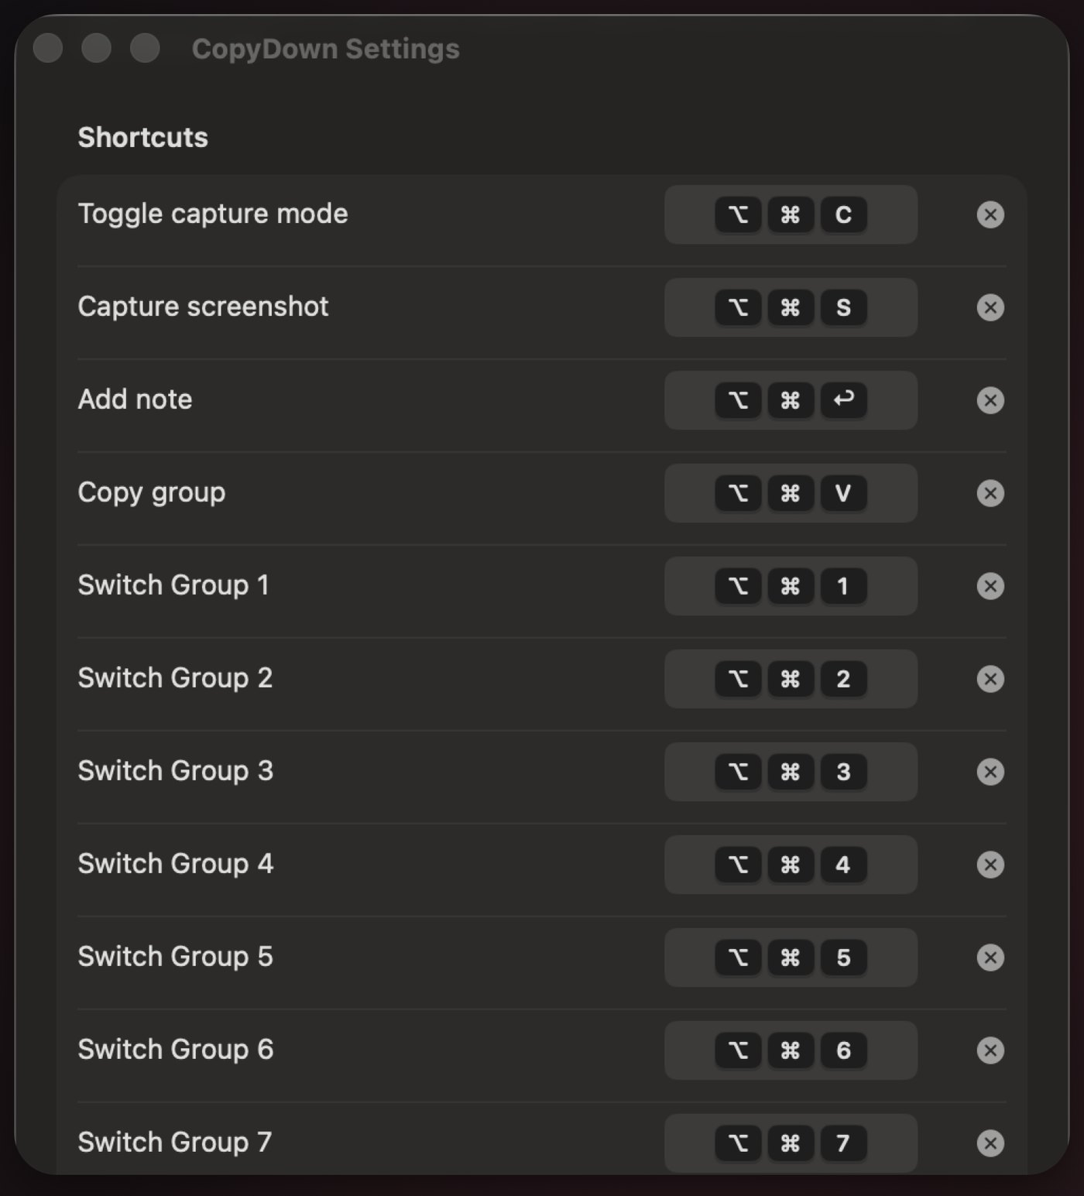Image resolution: width=1084 pixels, height=1196 pixels.
Task: Clear the Switch Group 3 shortcut
Action: (x=990, y=772)
